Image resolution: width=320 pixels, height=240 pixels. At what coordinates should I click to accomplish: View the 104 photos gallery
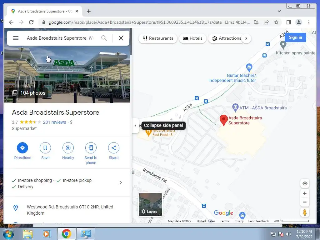click(29, 93)
